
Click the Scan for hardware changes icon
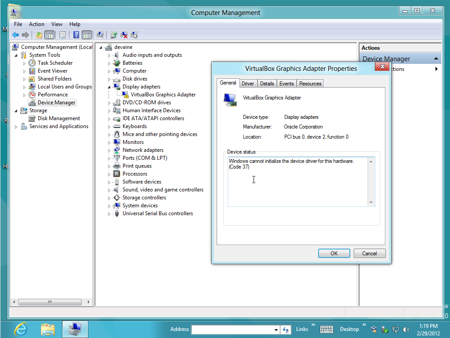click(100, 35)
